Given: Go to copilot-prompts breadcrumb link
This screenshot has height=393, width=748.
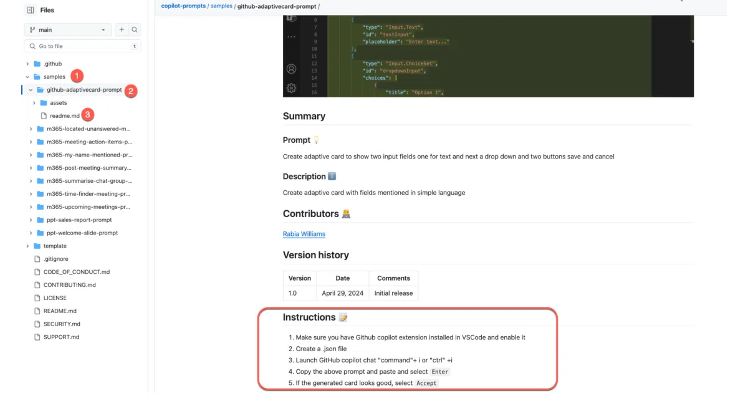Looking at the screenshot, I should (183, 6).
